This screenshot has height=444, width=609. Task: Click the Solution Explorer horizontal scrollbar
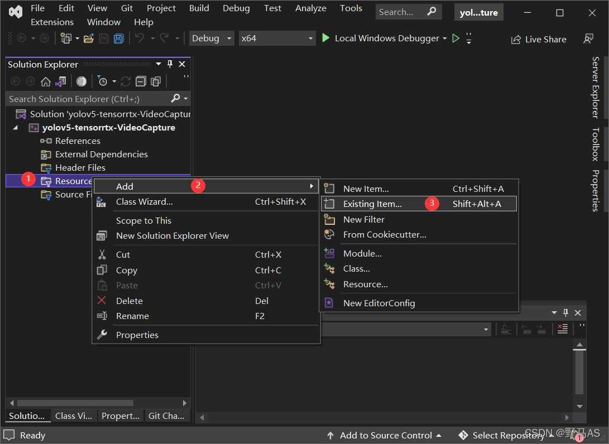73,402
